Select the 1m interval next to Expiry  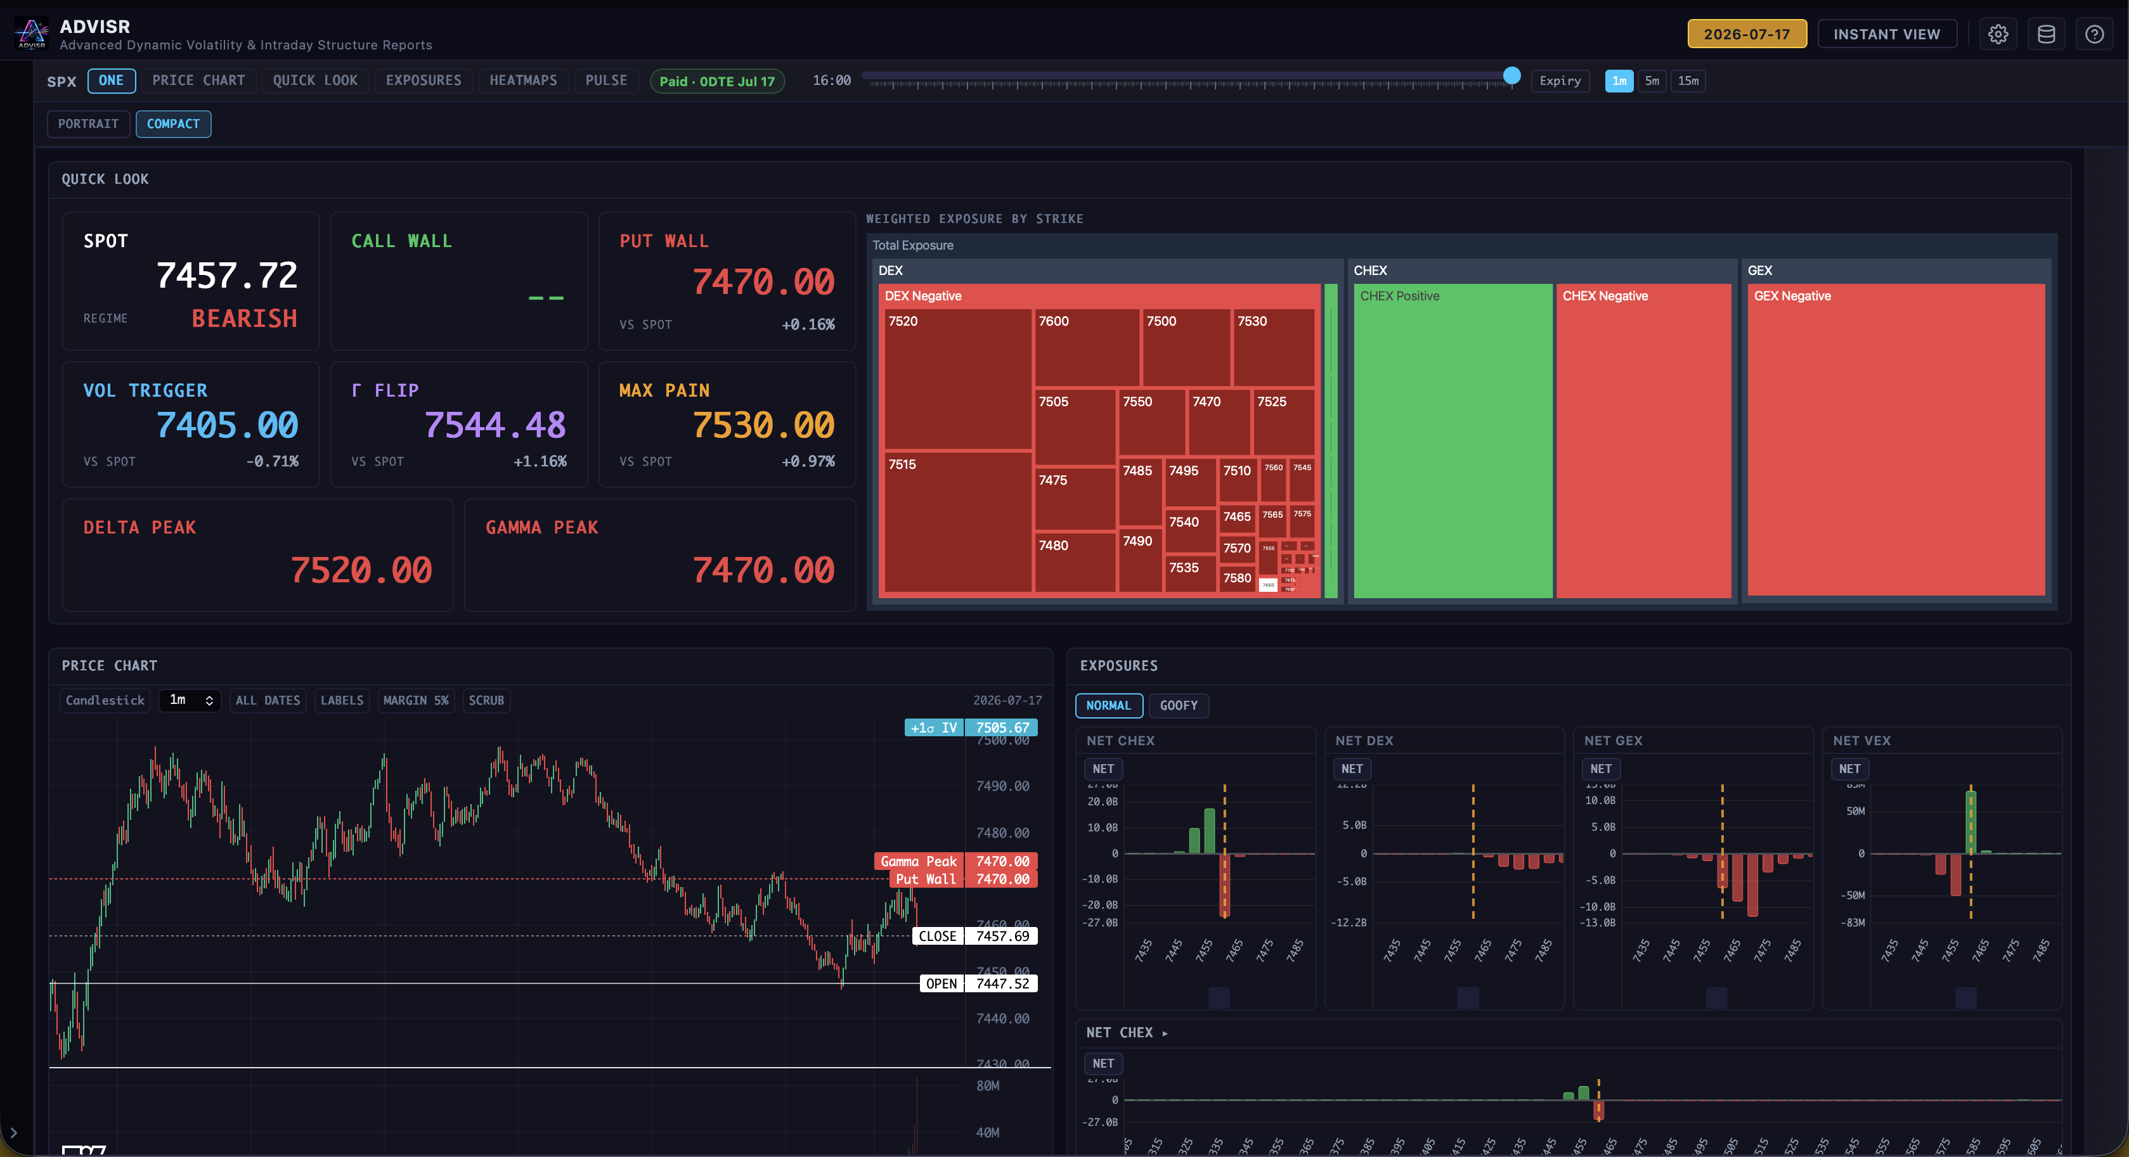point(1619,80)
